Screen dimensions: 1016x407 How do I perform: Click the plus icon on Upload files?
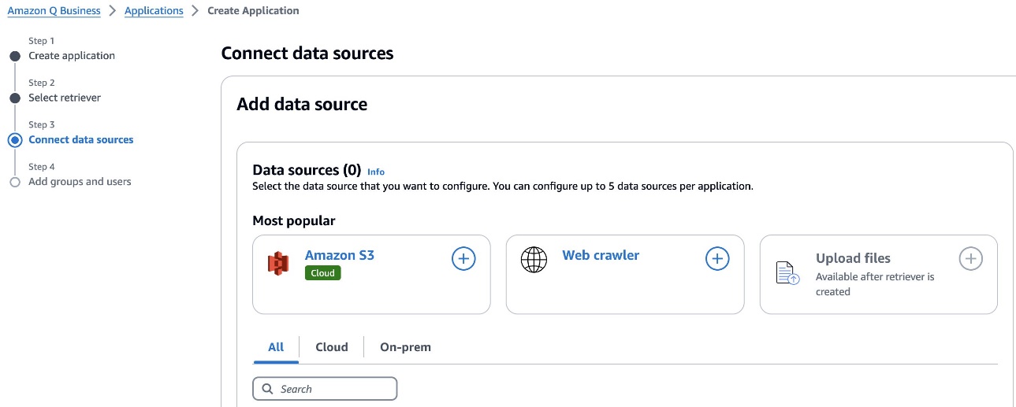[971, 258]
